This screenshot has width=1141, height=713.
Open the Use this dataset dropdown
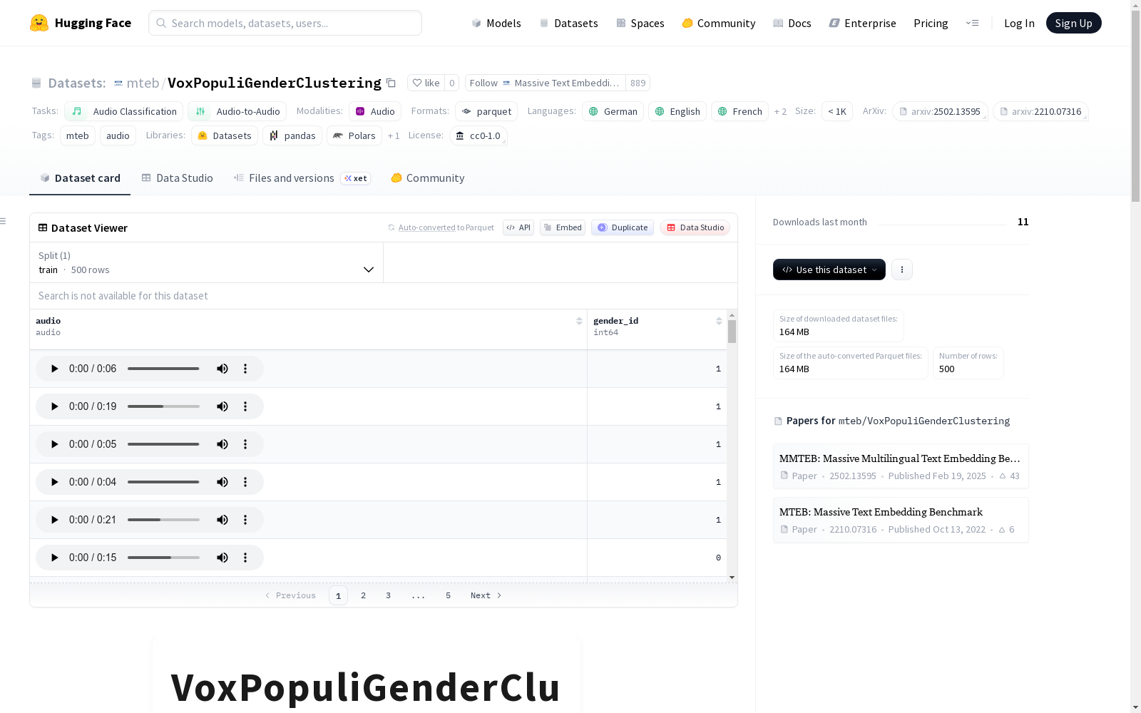(829, 270)
